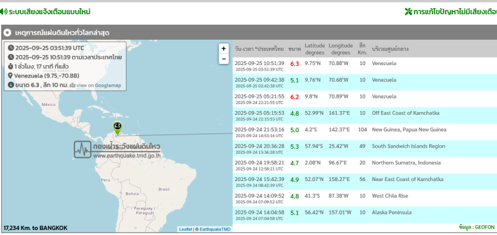Click the location pin icon beside Venezuela
497x235 pixels.
(10, 76)
